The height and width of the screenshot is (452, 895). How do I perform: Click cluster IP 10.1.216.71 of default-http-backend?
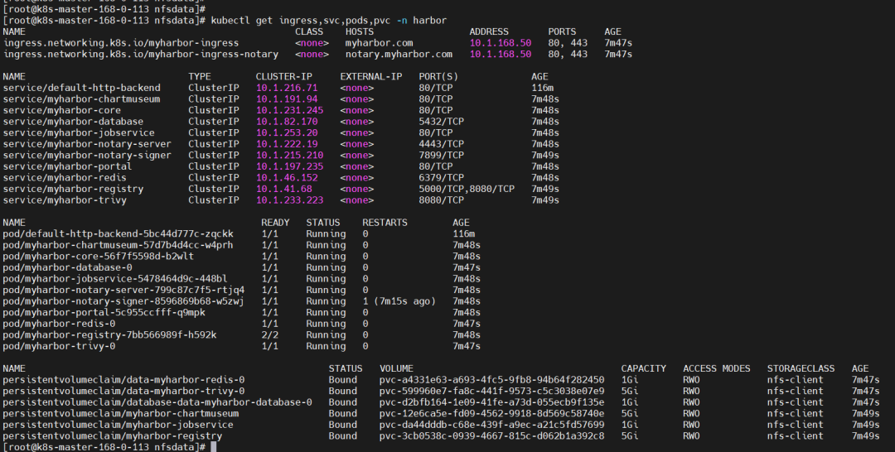click(x=287, y=88)
